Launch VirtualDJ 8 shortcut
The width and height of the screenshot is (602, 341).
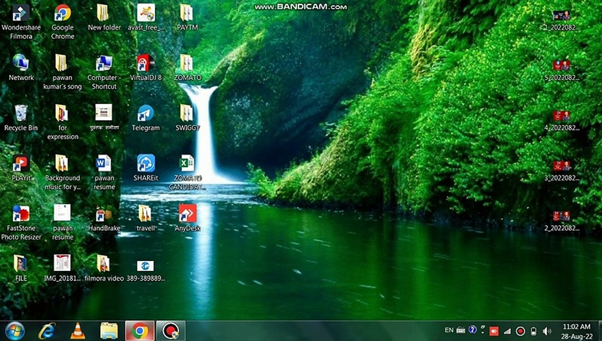tap(146, 67)
